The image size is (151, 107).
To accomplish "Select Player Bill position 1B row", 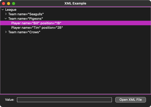I will tap(75, 23).
